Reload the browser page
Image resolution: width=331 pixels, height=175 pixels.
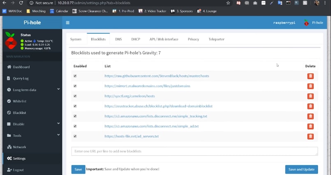(x=21, y=3)
